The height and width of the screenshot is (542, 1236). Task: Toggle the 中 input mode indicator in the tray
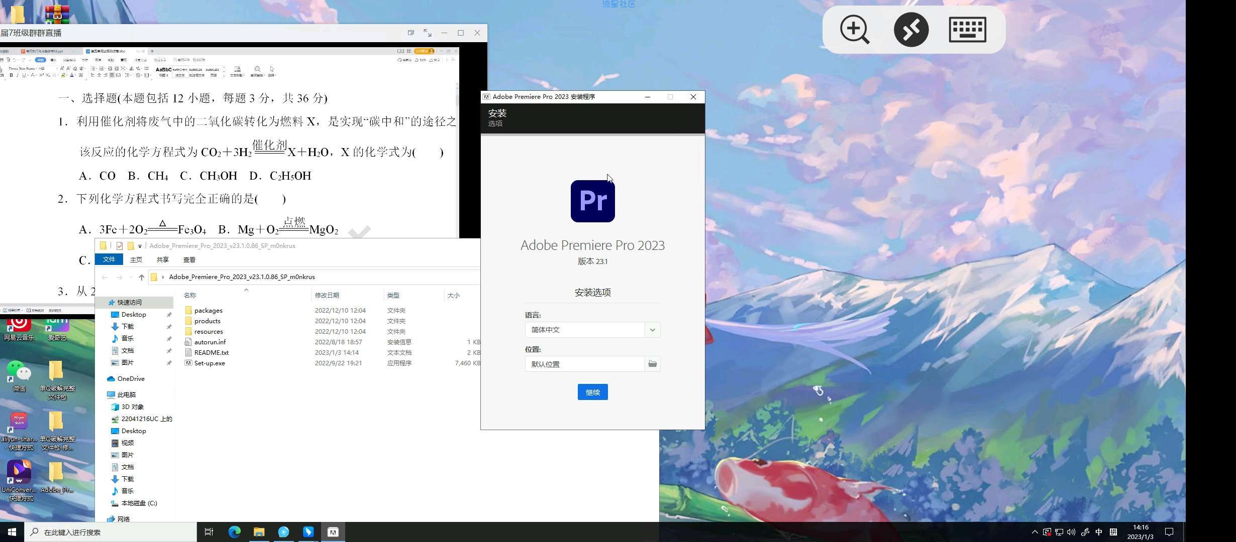[1099, 532]
